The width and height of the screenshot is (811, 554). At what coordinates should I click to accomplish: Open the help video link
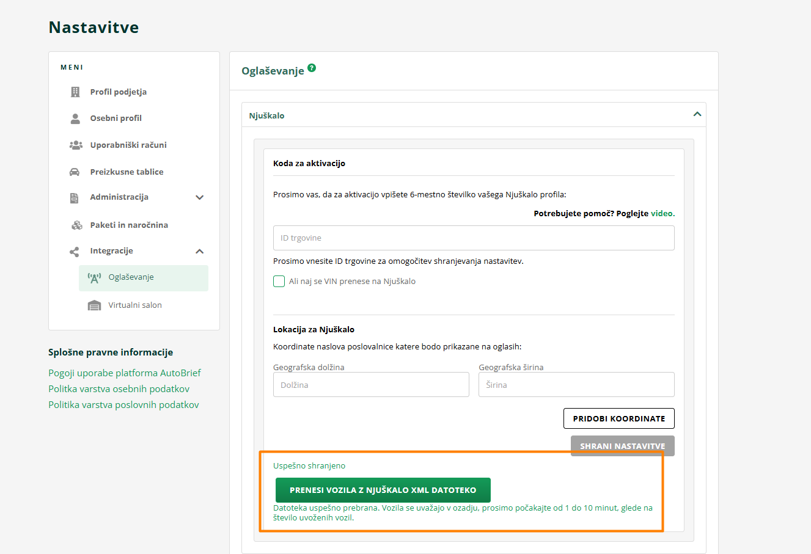[662, 214]
